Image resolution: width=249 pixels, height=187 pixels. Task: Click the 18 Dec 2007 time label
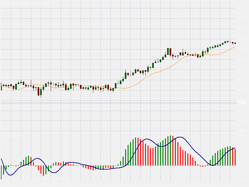[x=8, y=185]
